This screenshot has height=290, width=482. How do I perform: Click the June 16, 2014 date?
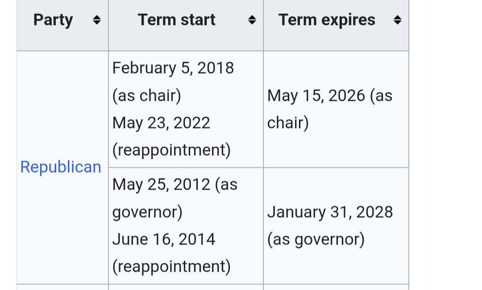[x=164, y=239]
